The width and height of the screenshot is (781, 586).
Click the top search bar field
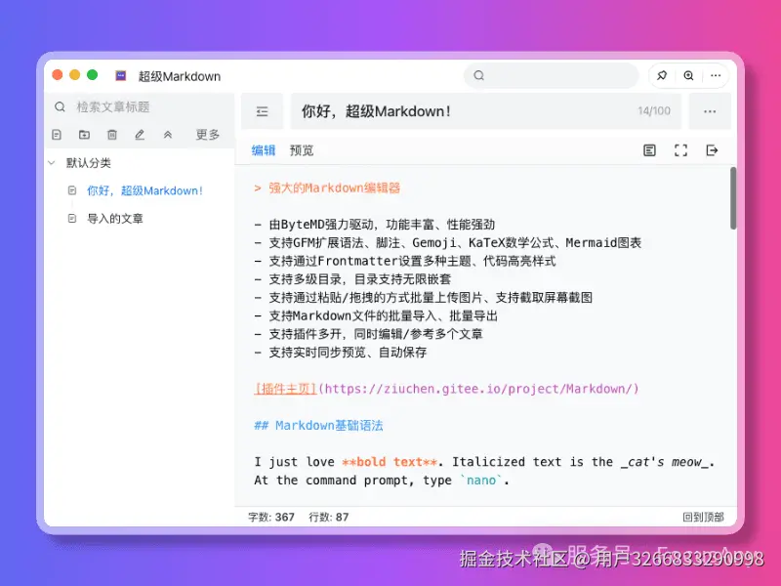551,75
